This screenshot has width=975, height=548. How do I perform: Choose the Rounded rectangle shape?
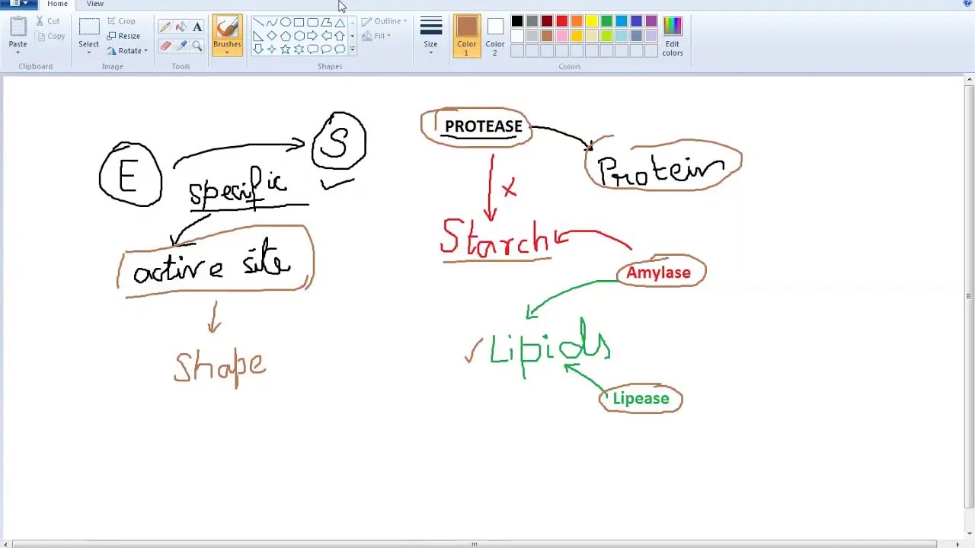point(313,22)
